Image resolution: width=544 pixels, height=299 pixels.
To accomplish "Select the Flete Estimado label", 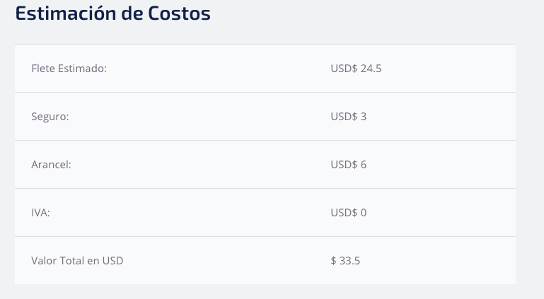I will point(69,69).
